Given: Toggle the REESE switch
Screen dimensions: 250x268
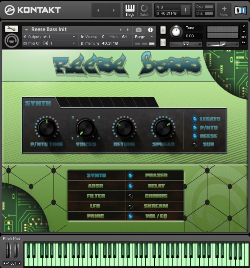Looking at the screenshot, I should 195,136.
